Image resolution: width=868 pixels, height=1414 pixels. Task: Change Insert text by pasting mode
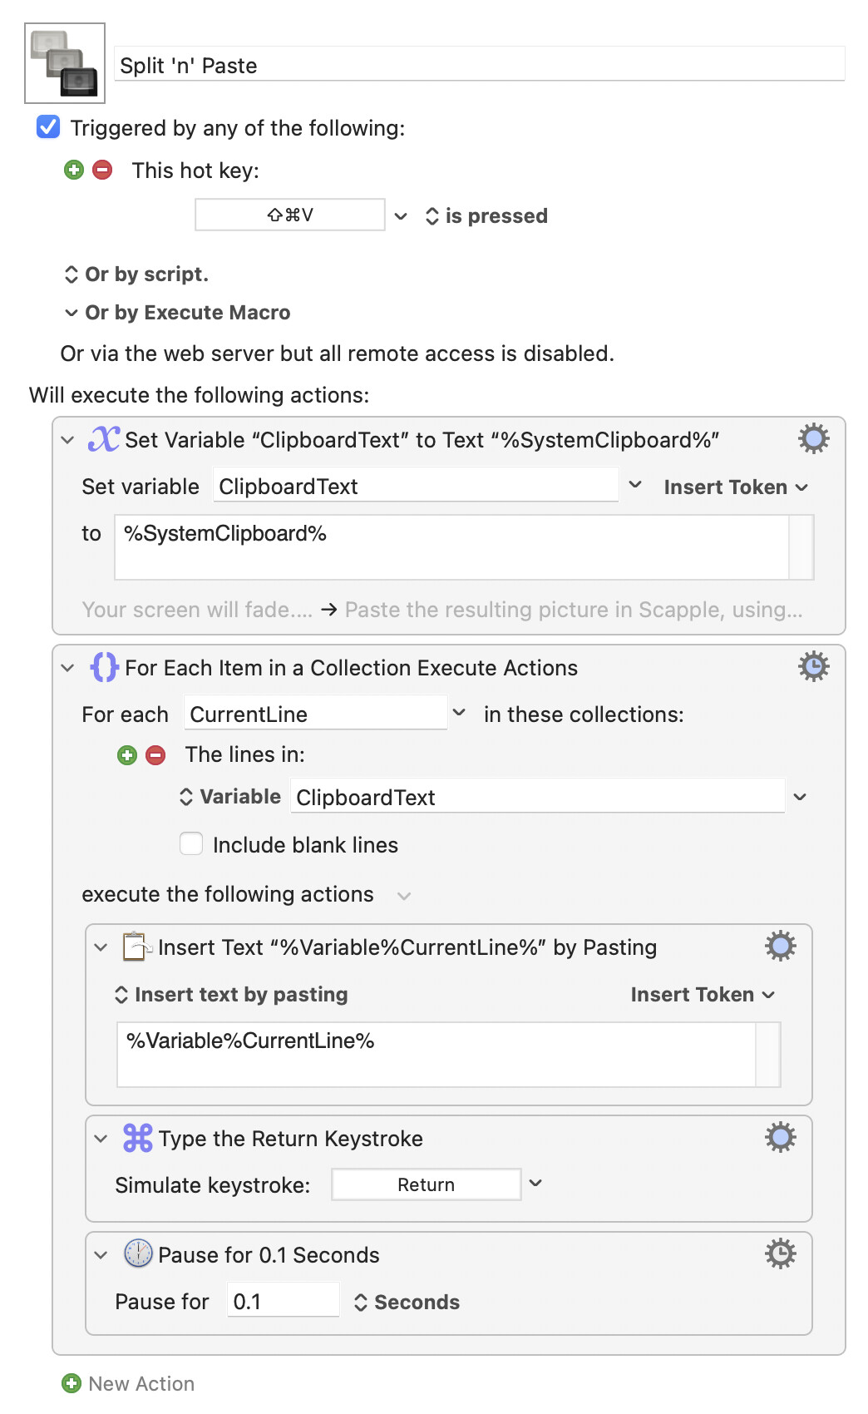click(x=231, y=995)
